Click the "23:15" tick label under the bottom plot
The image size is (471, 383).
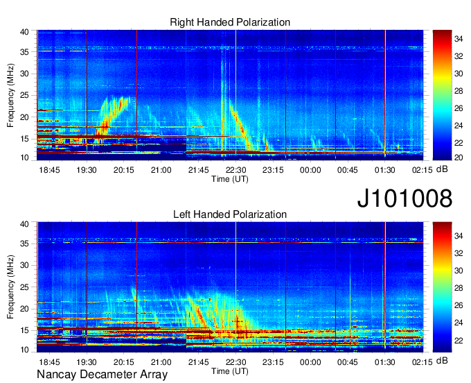[x=273, y=362]
